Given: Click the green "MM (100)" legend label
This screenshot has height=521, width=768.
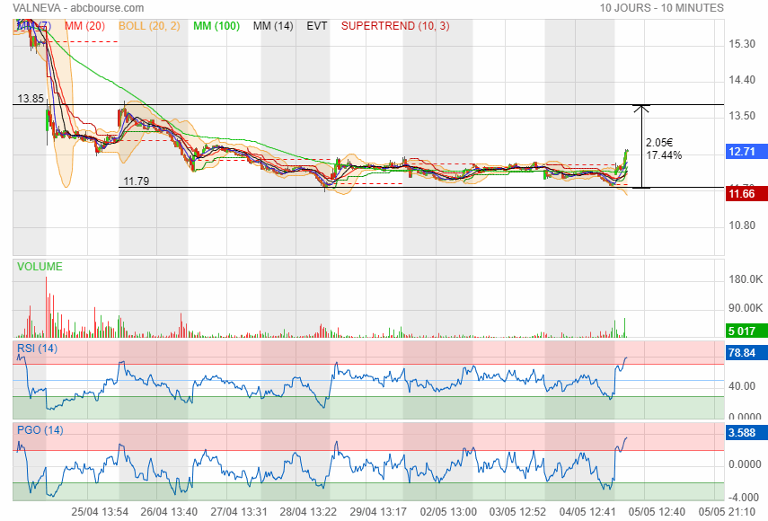Looking at the screenshot, I should pyautogui.click(x=216, y=26).
